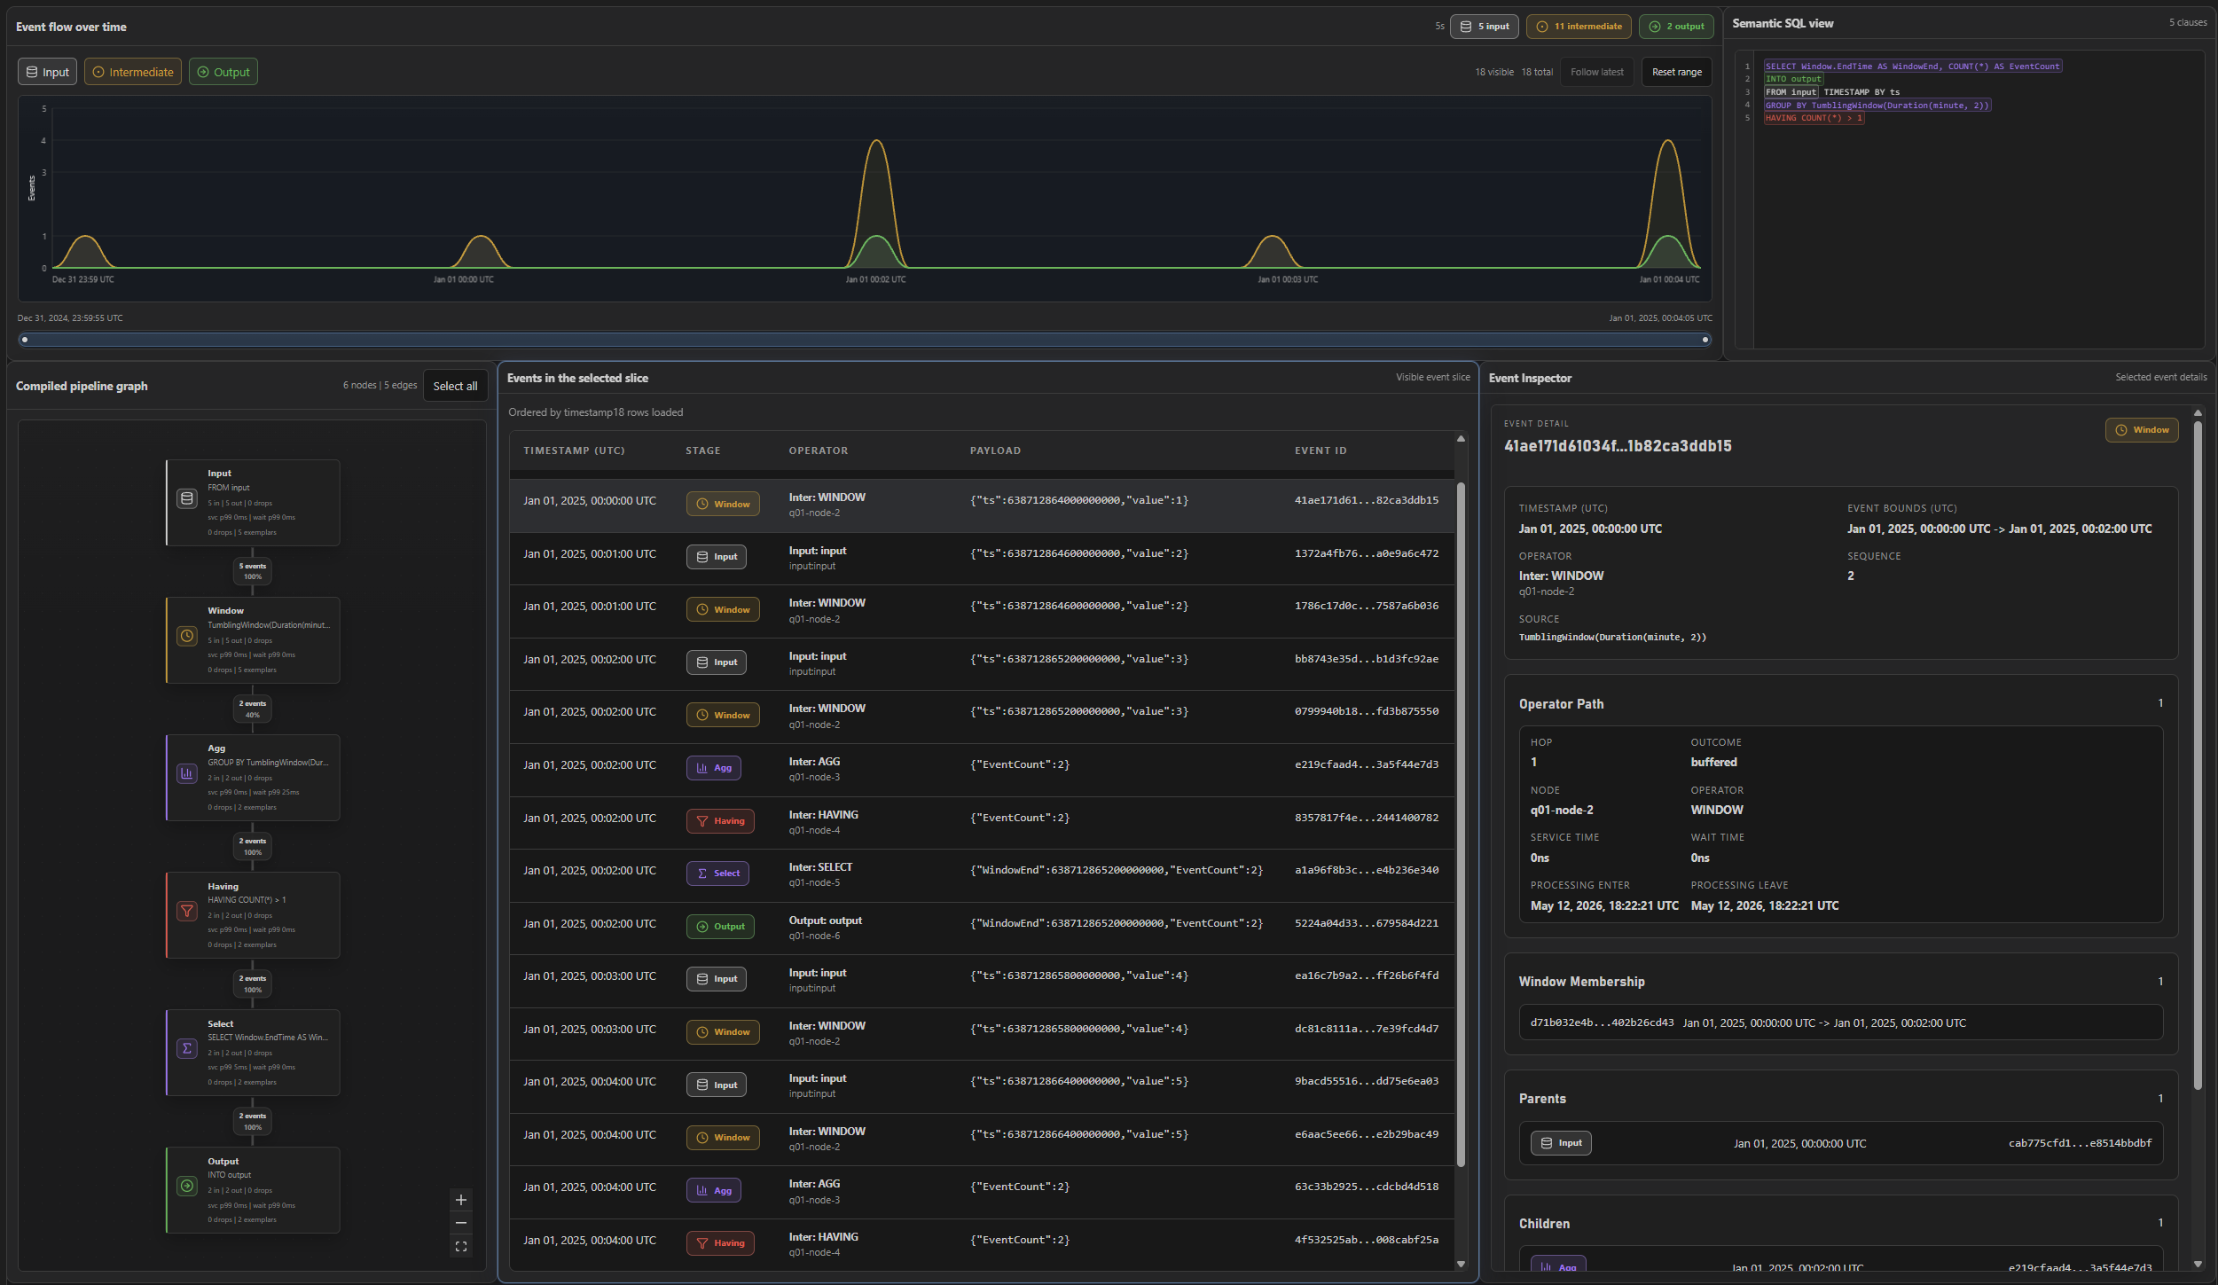Click Window badge for event dc81c8111a
The height and width of the screenshot is (1285, 2218).
(723, 1032)
